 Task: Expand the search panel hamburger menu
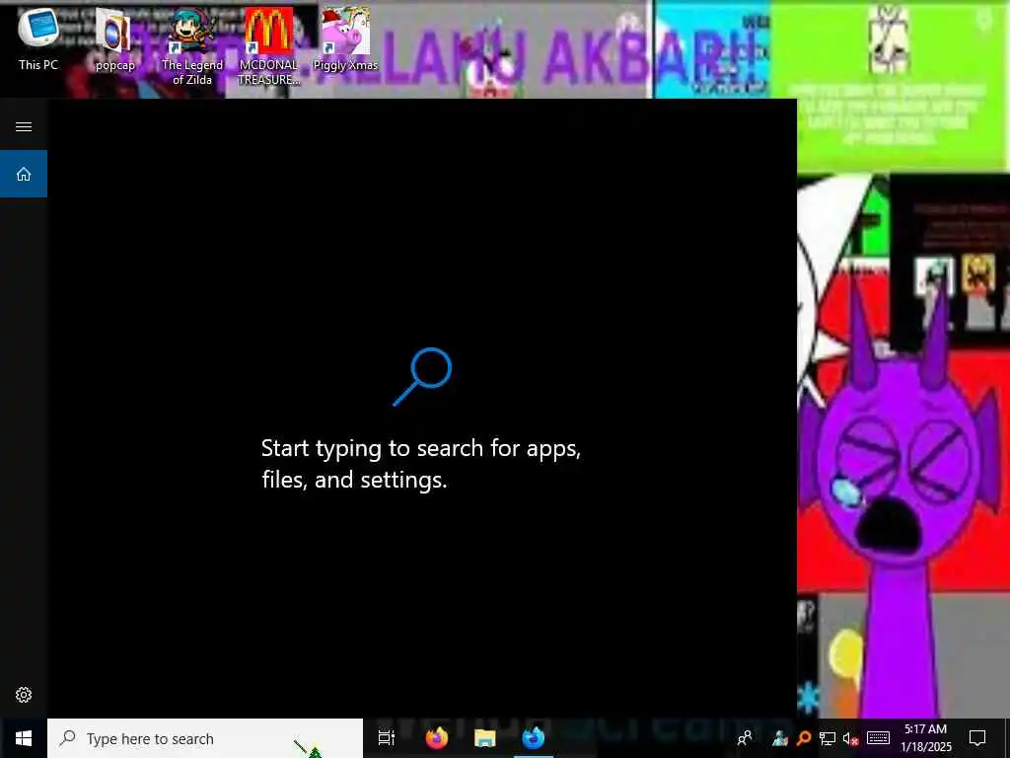24,126
